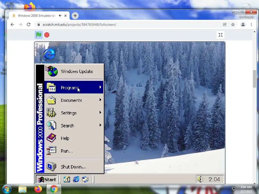Choose Settings in the Start menu
Screen dimensions: 259x194
coord(74,113)
